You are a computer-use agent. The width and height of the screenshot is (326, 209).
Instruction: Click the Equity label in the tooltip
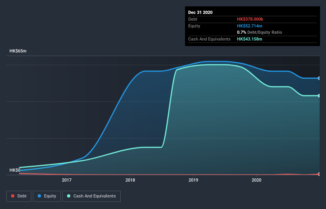[x=194, y=26]
